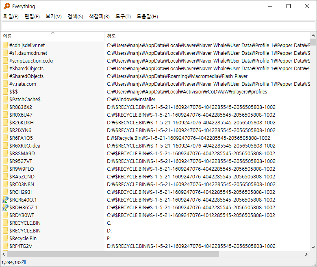
Task: Click the horizontal scrollbar thumb
Action: [113, 254]
